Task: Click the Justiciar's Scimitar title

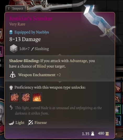Action: tap(31, 19)
